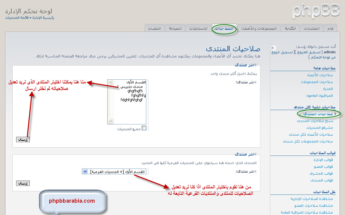345x215 pixels.
Task: Open مشاهدة صلاحيات المراقبة العامة link
Action: (307, 212)
